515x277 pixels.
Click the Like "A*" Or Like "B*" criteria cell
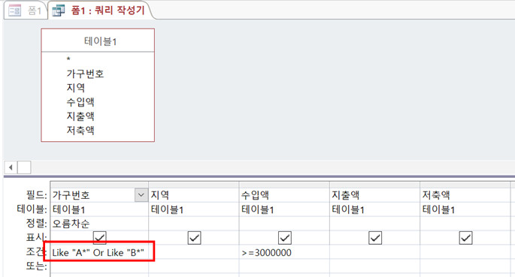pos(99,252)
